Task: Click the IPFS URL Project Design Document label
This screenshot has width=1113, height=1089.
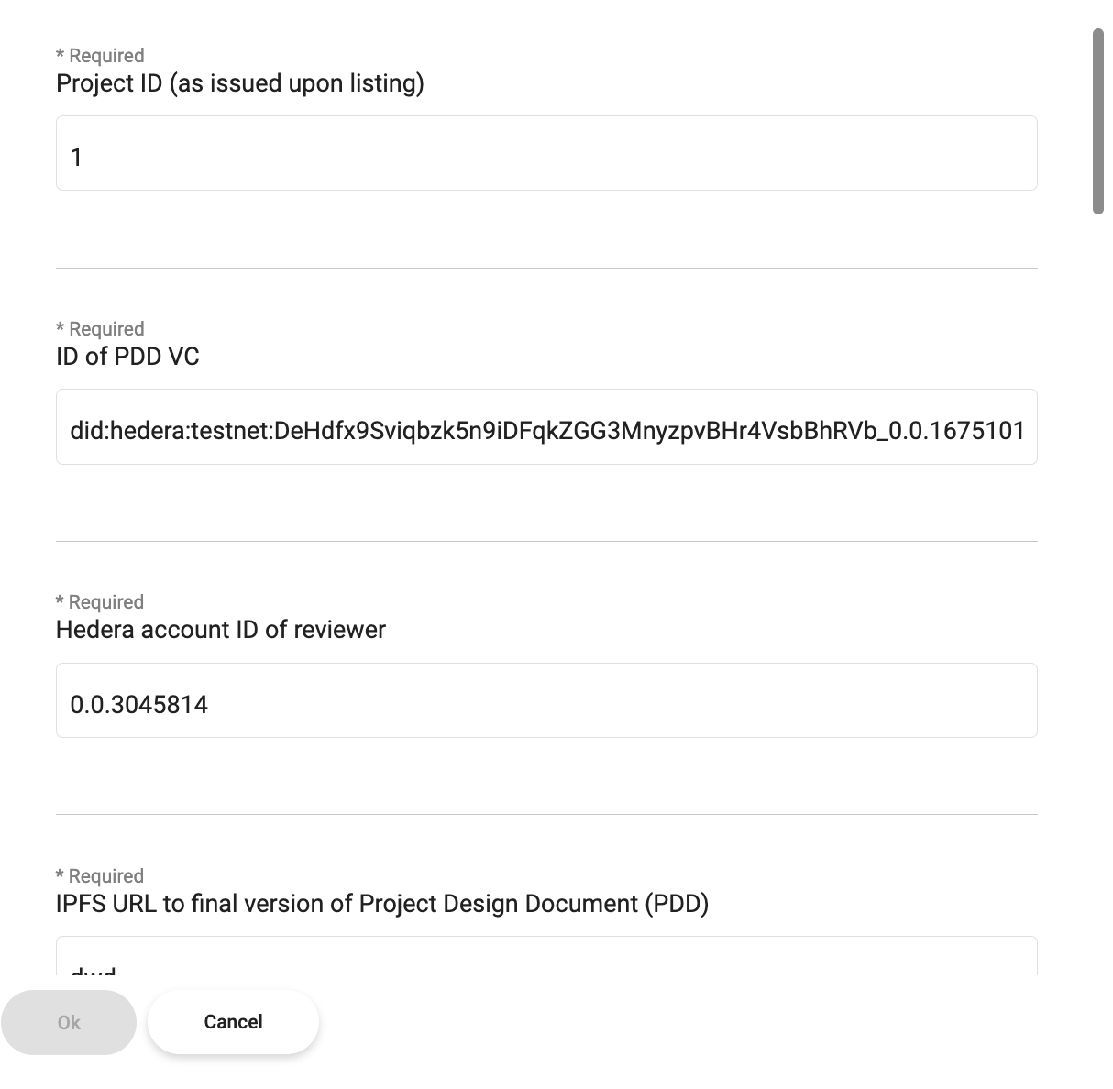Action: tap(382, 904)
